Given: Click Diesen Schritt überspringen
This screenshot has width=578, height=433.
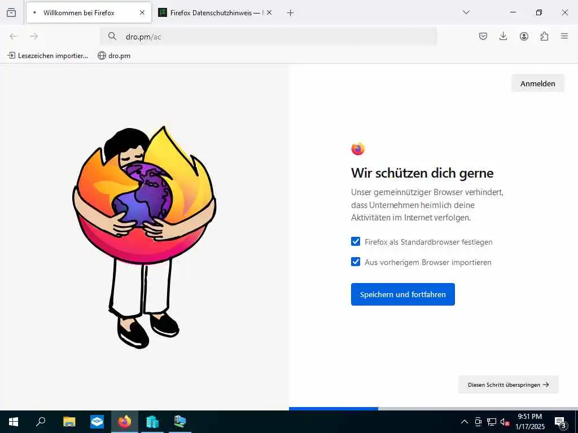Looking at the screenshot, I should point(509,385).
